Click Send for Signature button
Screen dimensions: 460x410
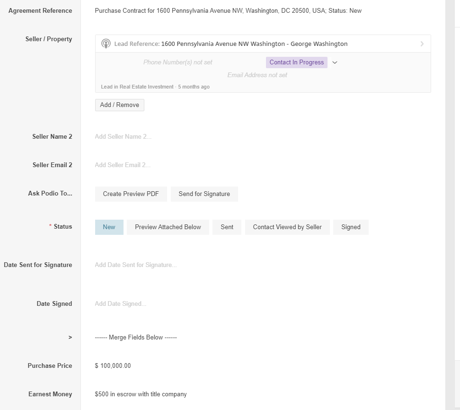204,194
